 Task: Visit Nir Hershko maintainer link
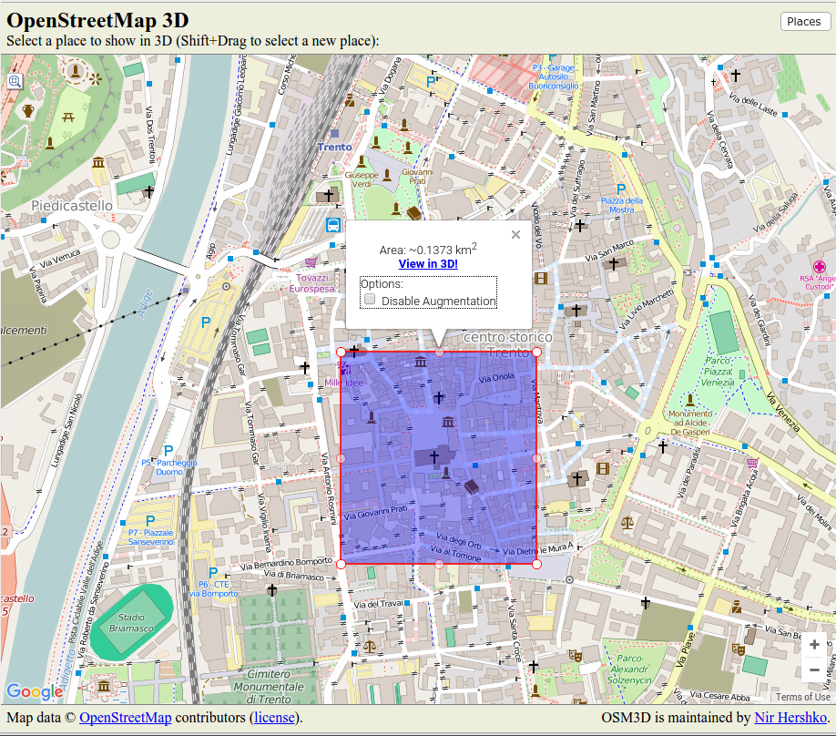[x=790, y=718]
